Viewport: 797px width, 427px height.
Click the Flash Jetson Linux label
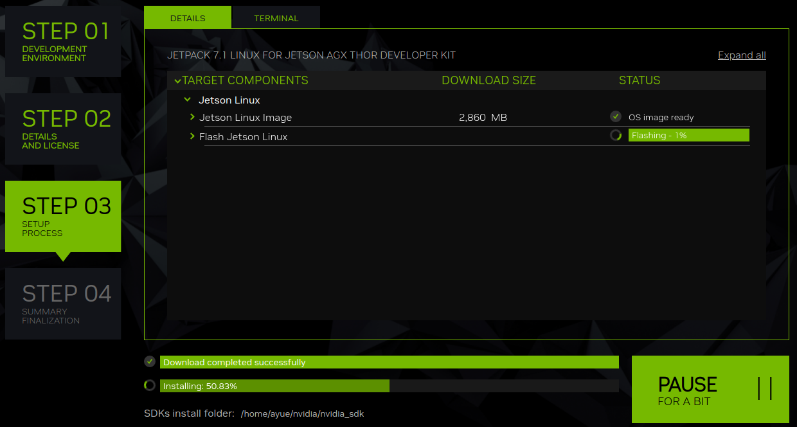pyautogui.click(x=243, y=137)
